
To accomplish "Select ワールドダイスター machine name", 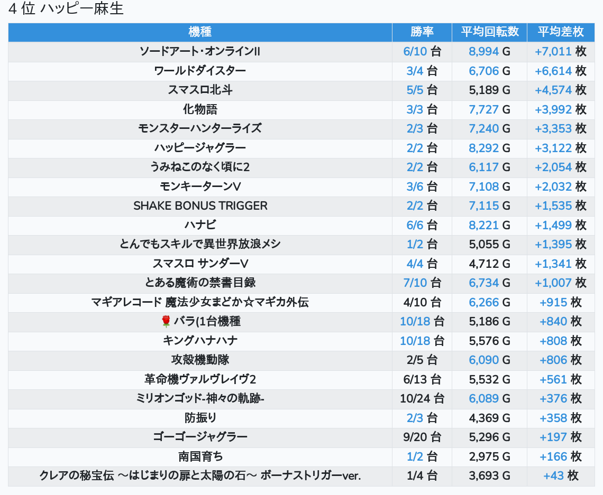I will coord(200,71).
